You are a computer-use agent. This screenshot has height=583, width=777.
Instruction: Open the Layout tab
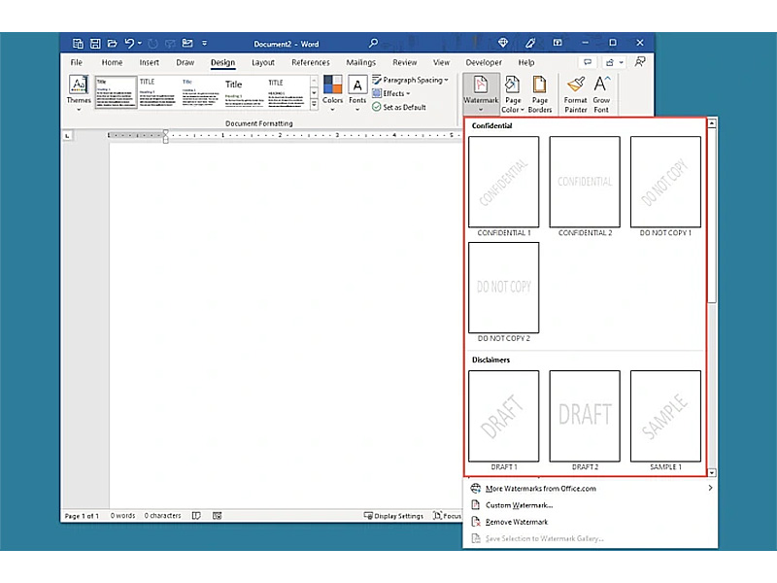pyautogui.click(x=262, y=62)
